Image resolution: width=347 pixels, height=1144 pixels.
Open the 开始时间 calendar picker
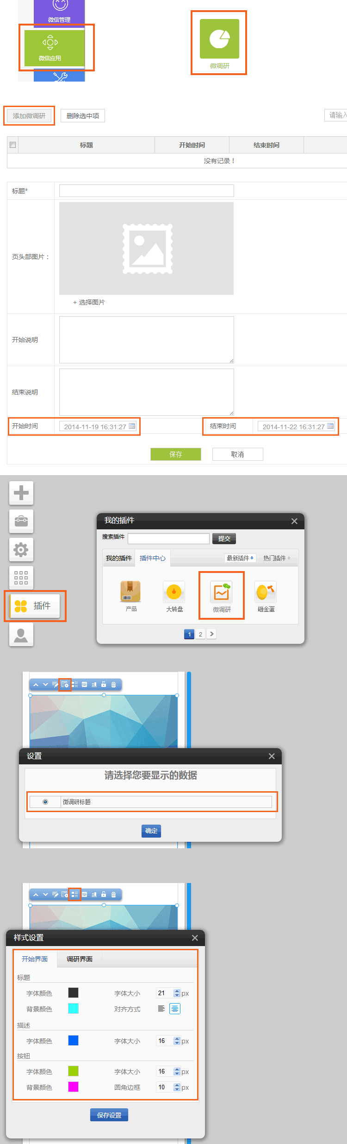[x=132, y=426]
